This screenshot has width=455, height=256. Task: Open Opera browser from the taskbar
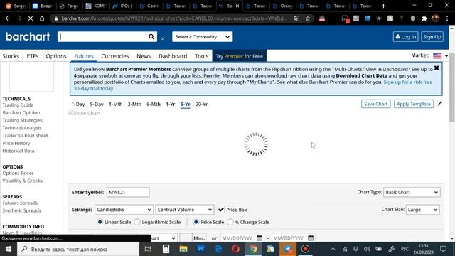pos(235,249)
